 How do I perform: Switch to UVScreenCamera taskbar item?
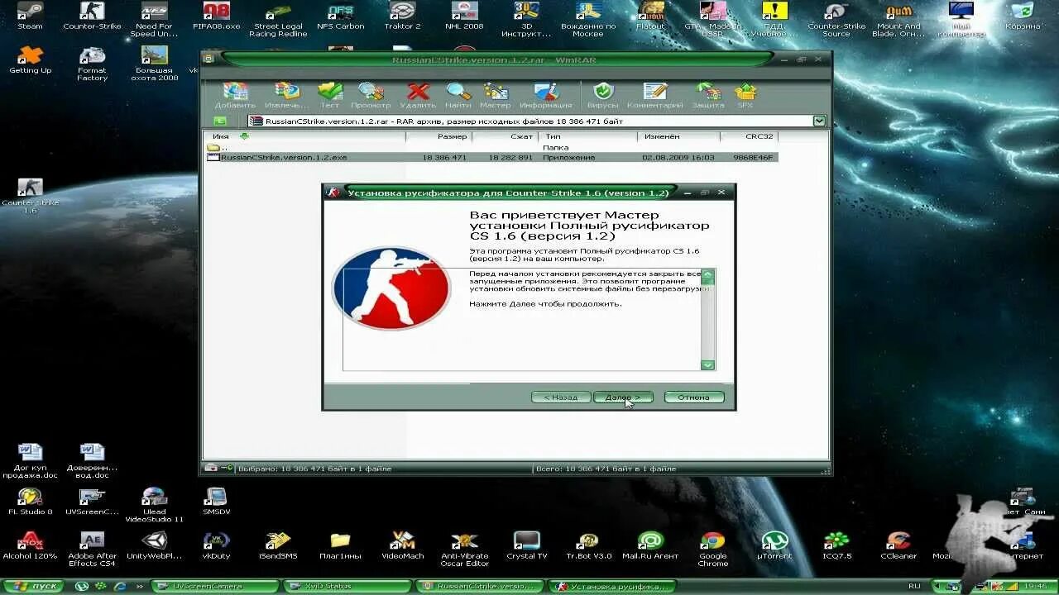pos(215,586)
